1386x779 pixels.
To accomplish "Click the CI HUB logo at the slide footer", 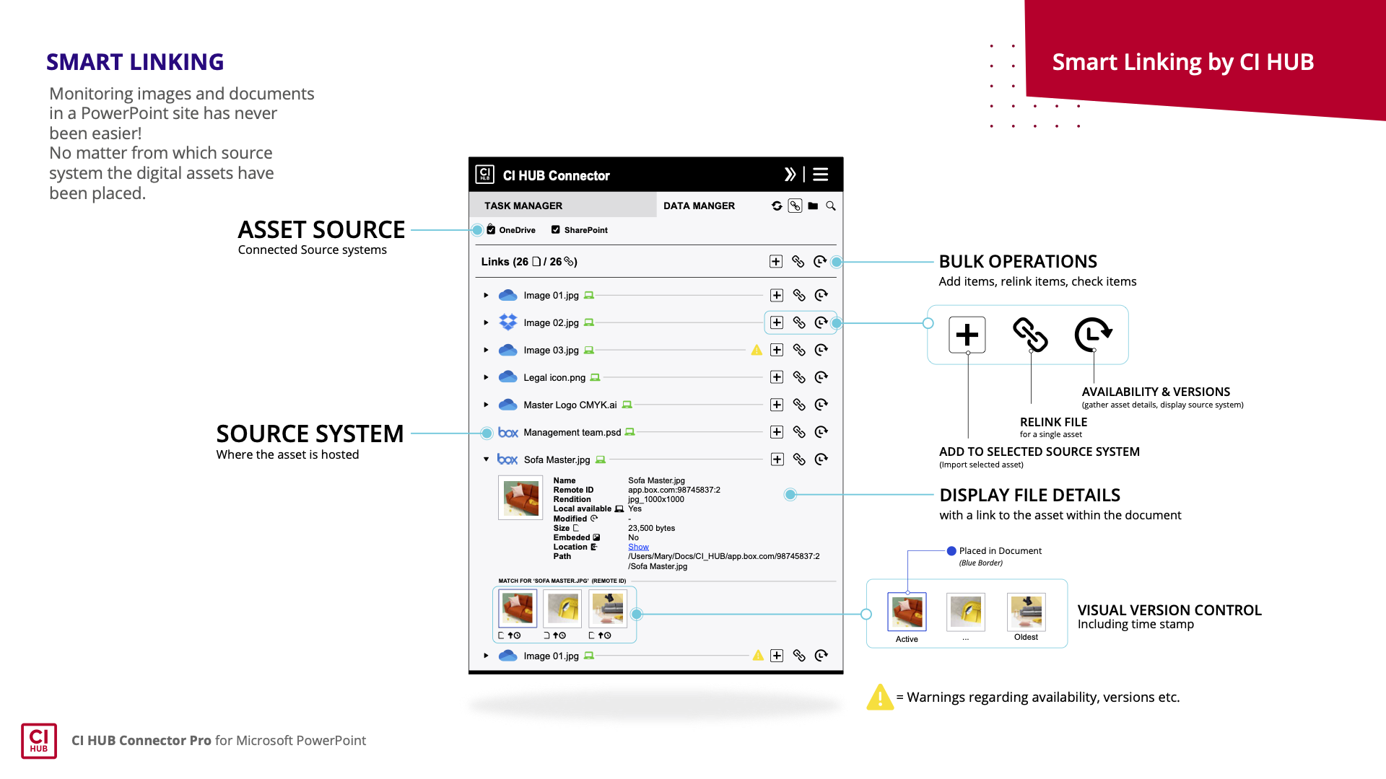I will pos(39,741).
